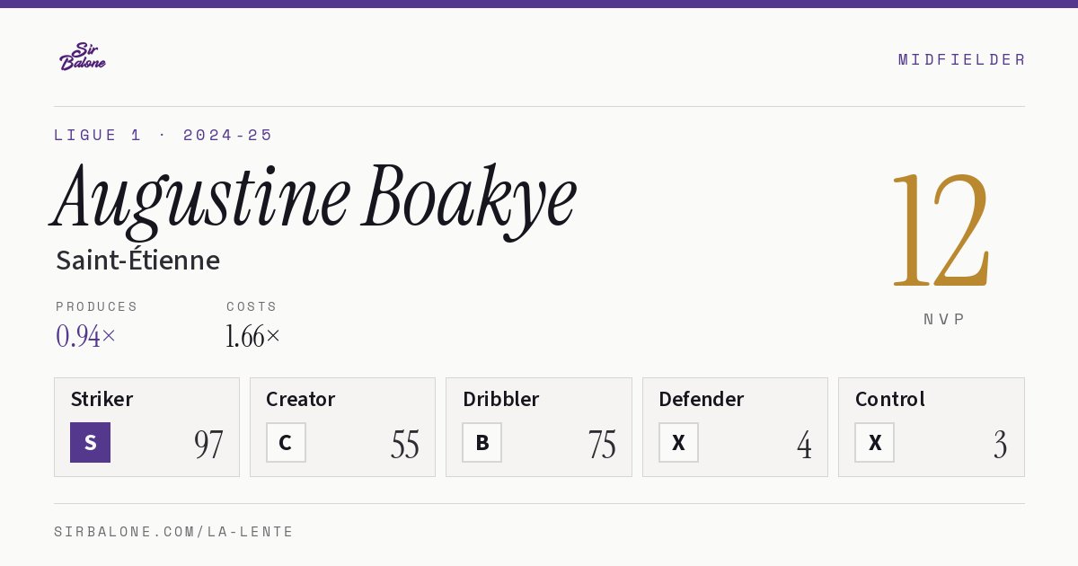
Task: Click the X grade badge under Defender
Action: [678, 443]
